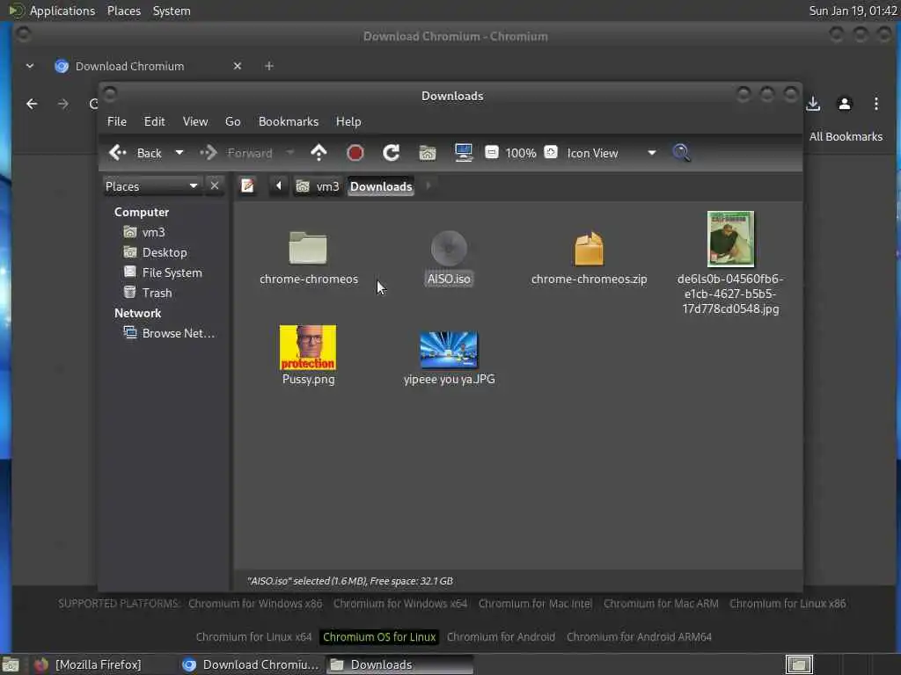Click the Computer icon in toolbar
This screenshot has width=901, height=675.
coord(463,153)
